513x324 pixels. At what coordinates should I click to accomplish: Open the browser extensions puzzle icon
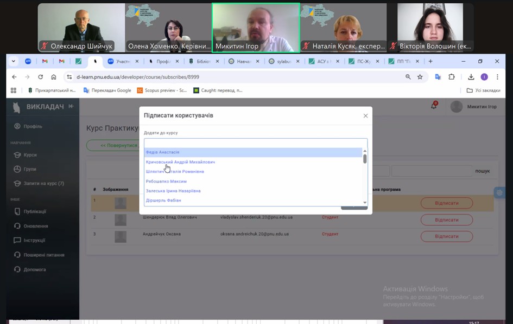pyautogui.click(x=451, y=77)
